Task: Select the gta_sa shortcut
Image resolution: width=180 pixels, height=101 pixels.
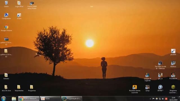Action: (160, 76)
